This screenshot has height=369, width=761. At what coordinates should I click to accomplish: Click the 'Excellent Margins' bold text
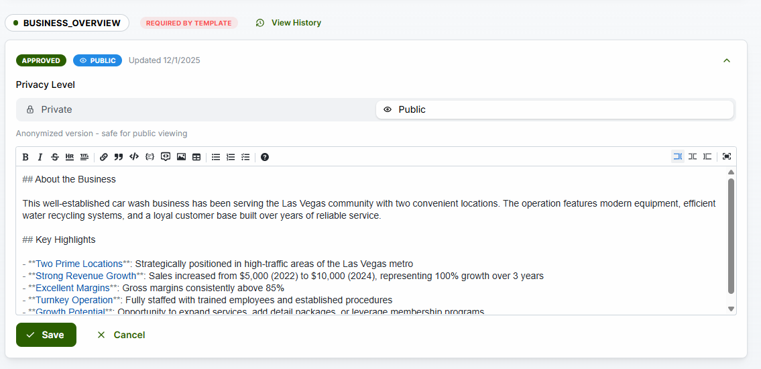[x=73, y=288]
